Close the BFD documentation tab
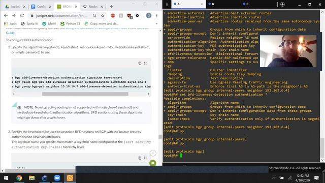Viewport: 325px width, 183px height. pos(76,7)
